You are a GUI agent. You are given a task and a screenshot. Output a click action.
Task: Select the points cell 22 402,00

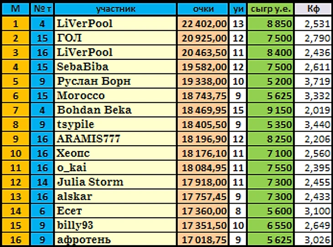pos(203,24)
